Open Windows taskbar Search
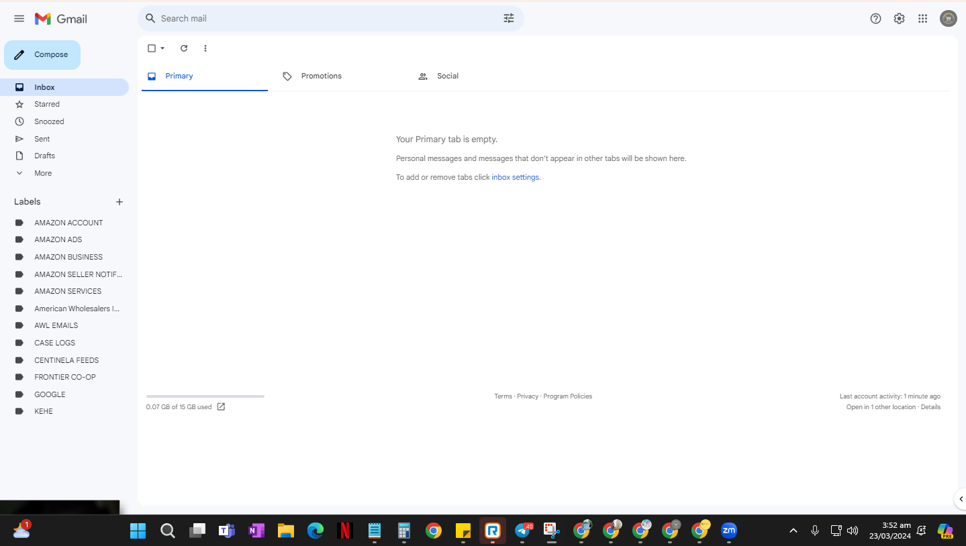The height and width of the screenshot is (546, 966). pyautogui.click(x=168, y=531)
